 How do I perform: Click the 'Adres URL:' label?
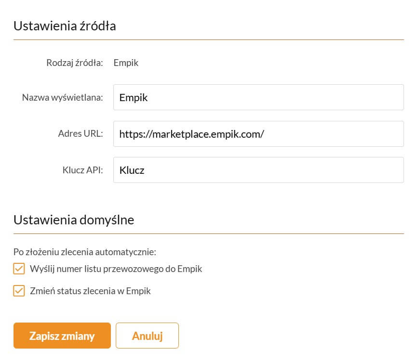81,134
